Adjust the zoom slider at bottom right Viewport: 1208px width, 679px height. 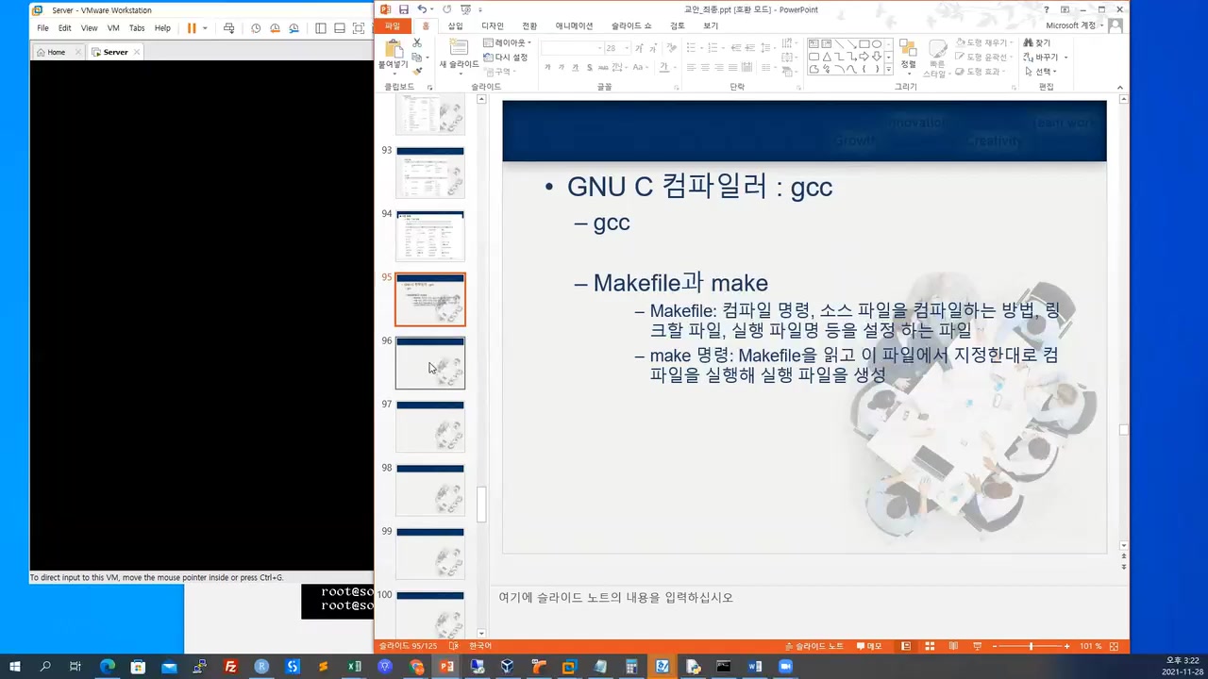[1031, 646]
